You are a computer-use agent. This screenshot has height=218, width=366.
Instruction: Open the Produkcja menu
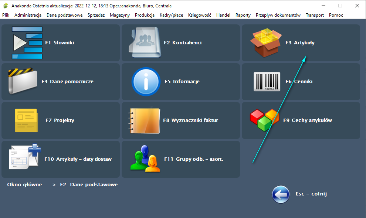point(145,15)
